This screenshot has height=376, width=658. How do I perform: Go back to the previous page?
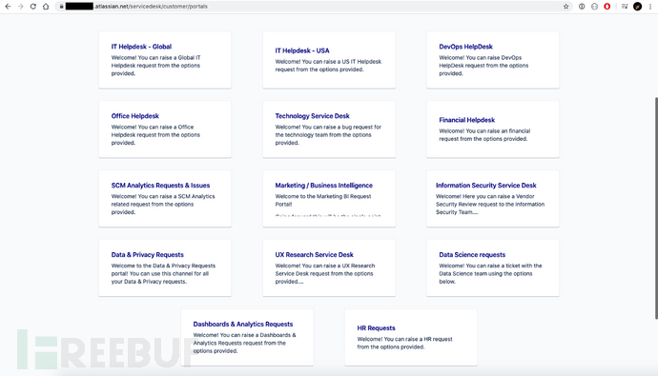click(8, 7)
